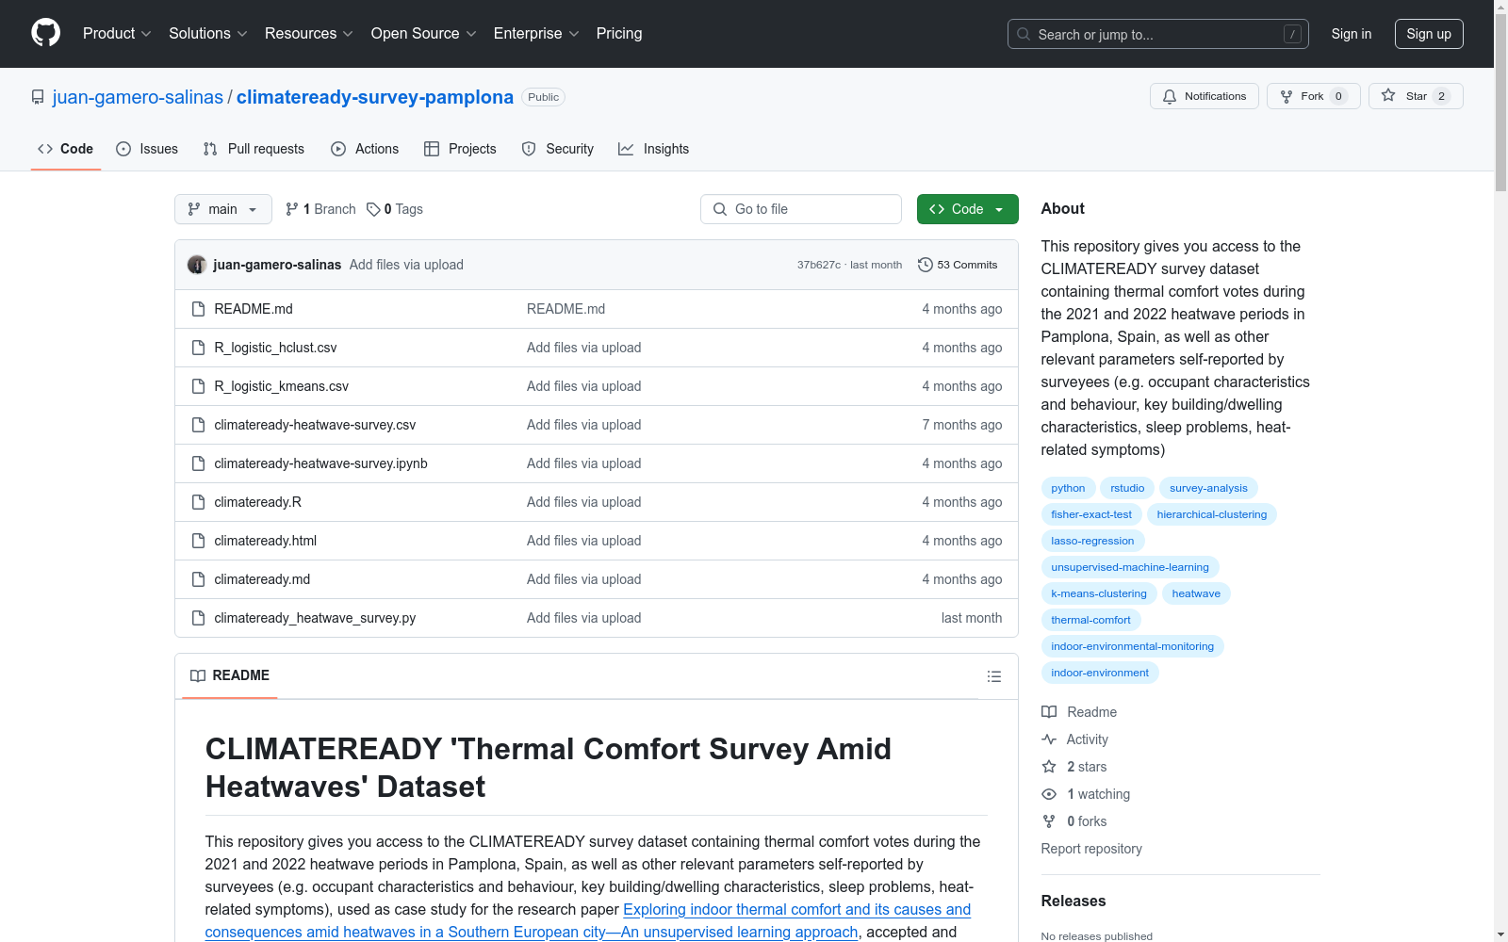Click file icon next to climateready_heatwave_survey.py
This screenshot has width=1508, height=942.
198,618
